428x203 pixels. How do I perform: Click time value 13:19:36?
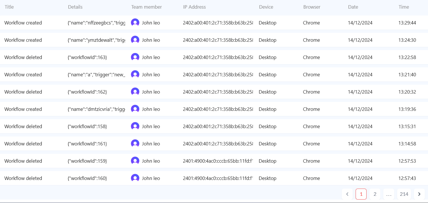(407, 109)
